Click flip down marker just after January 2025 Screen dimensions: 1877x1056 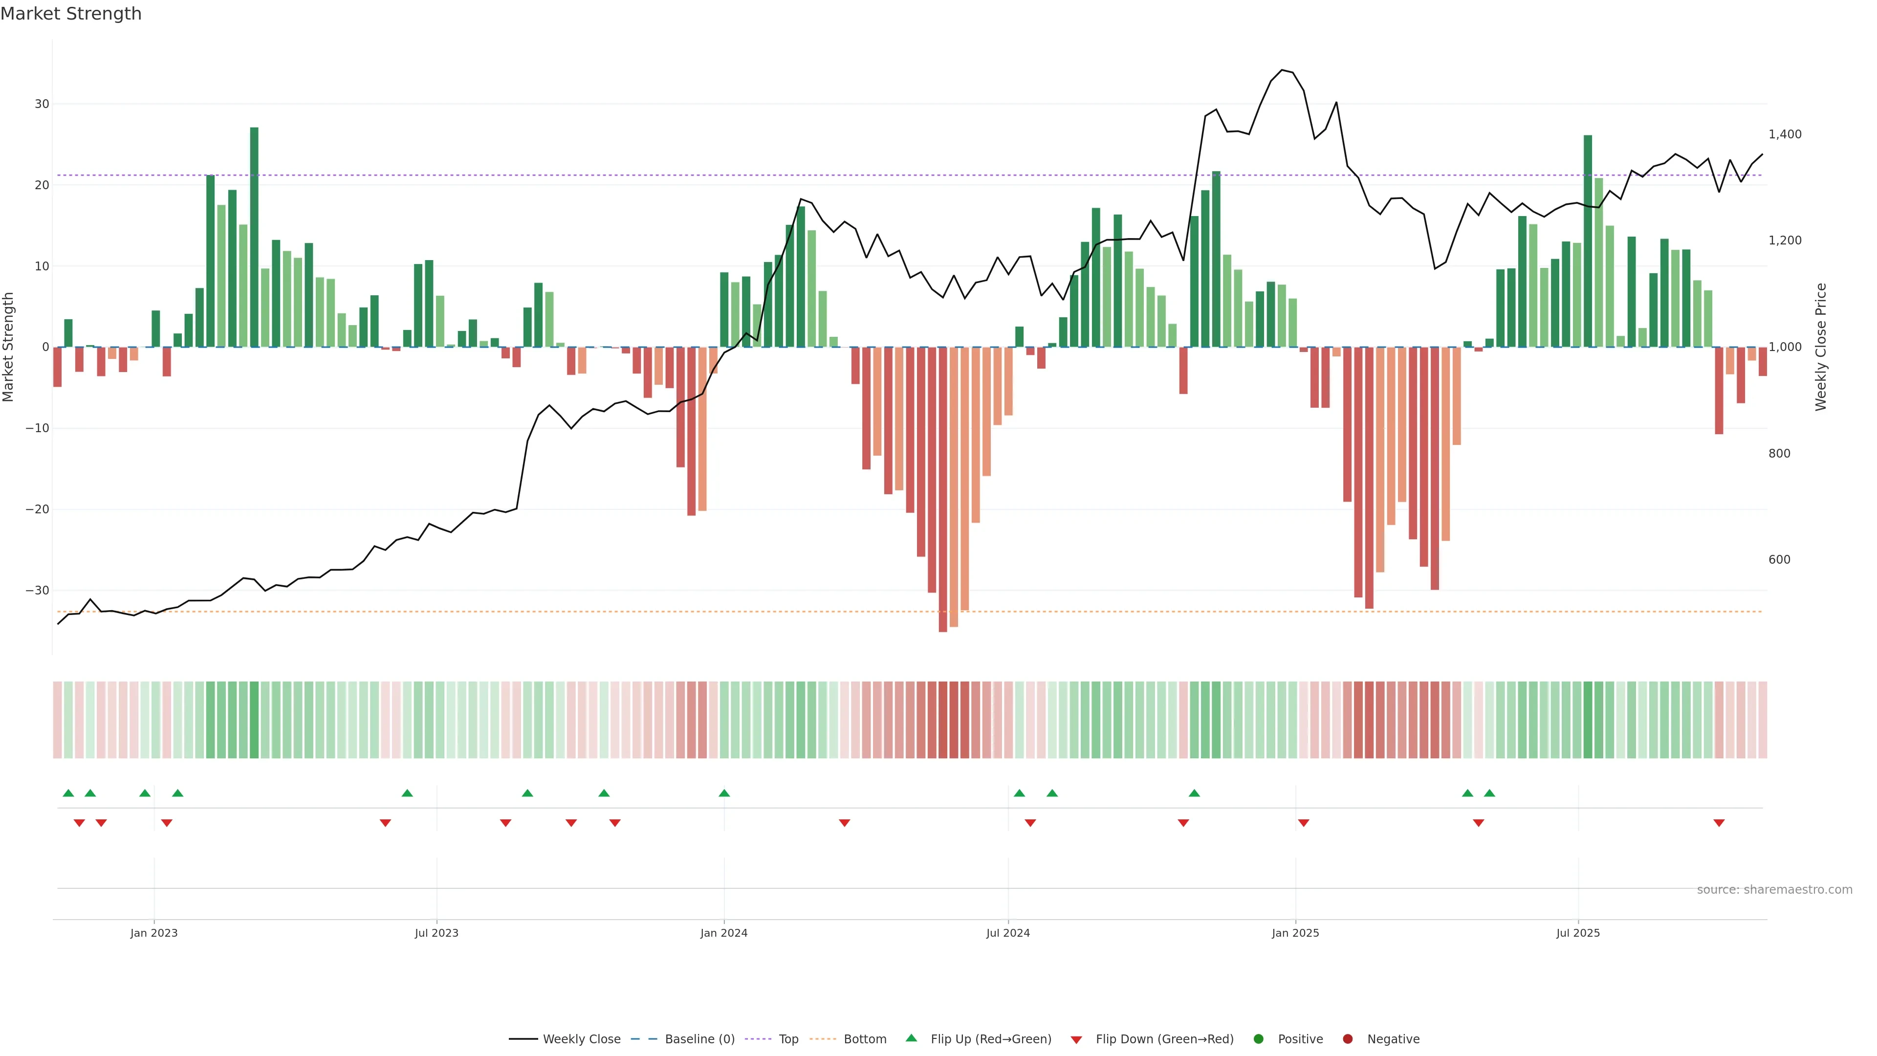(x=1304, y=823)
